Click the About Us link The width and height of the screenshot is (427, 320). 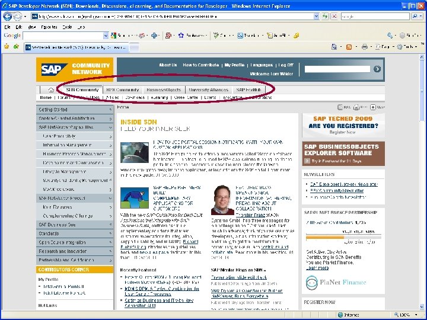coord(168,65)
